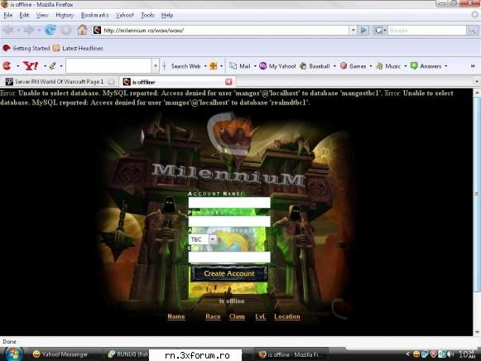Click the Stop loading icon
The height and width of the screenshot is (361, 481).
66,30
